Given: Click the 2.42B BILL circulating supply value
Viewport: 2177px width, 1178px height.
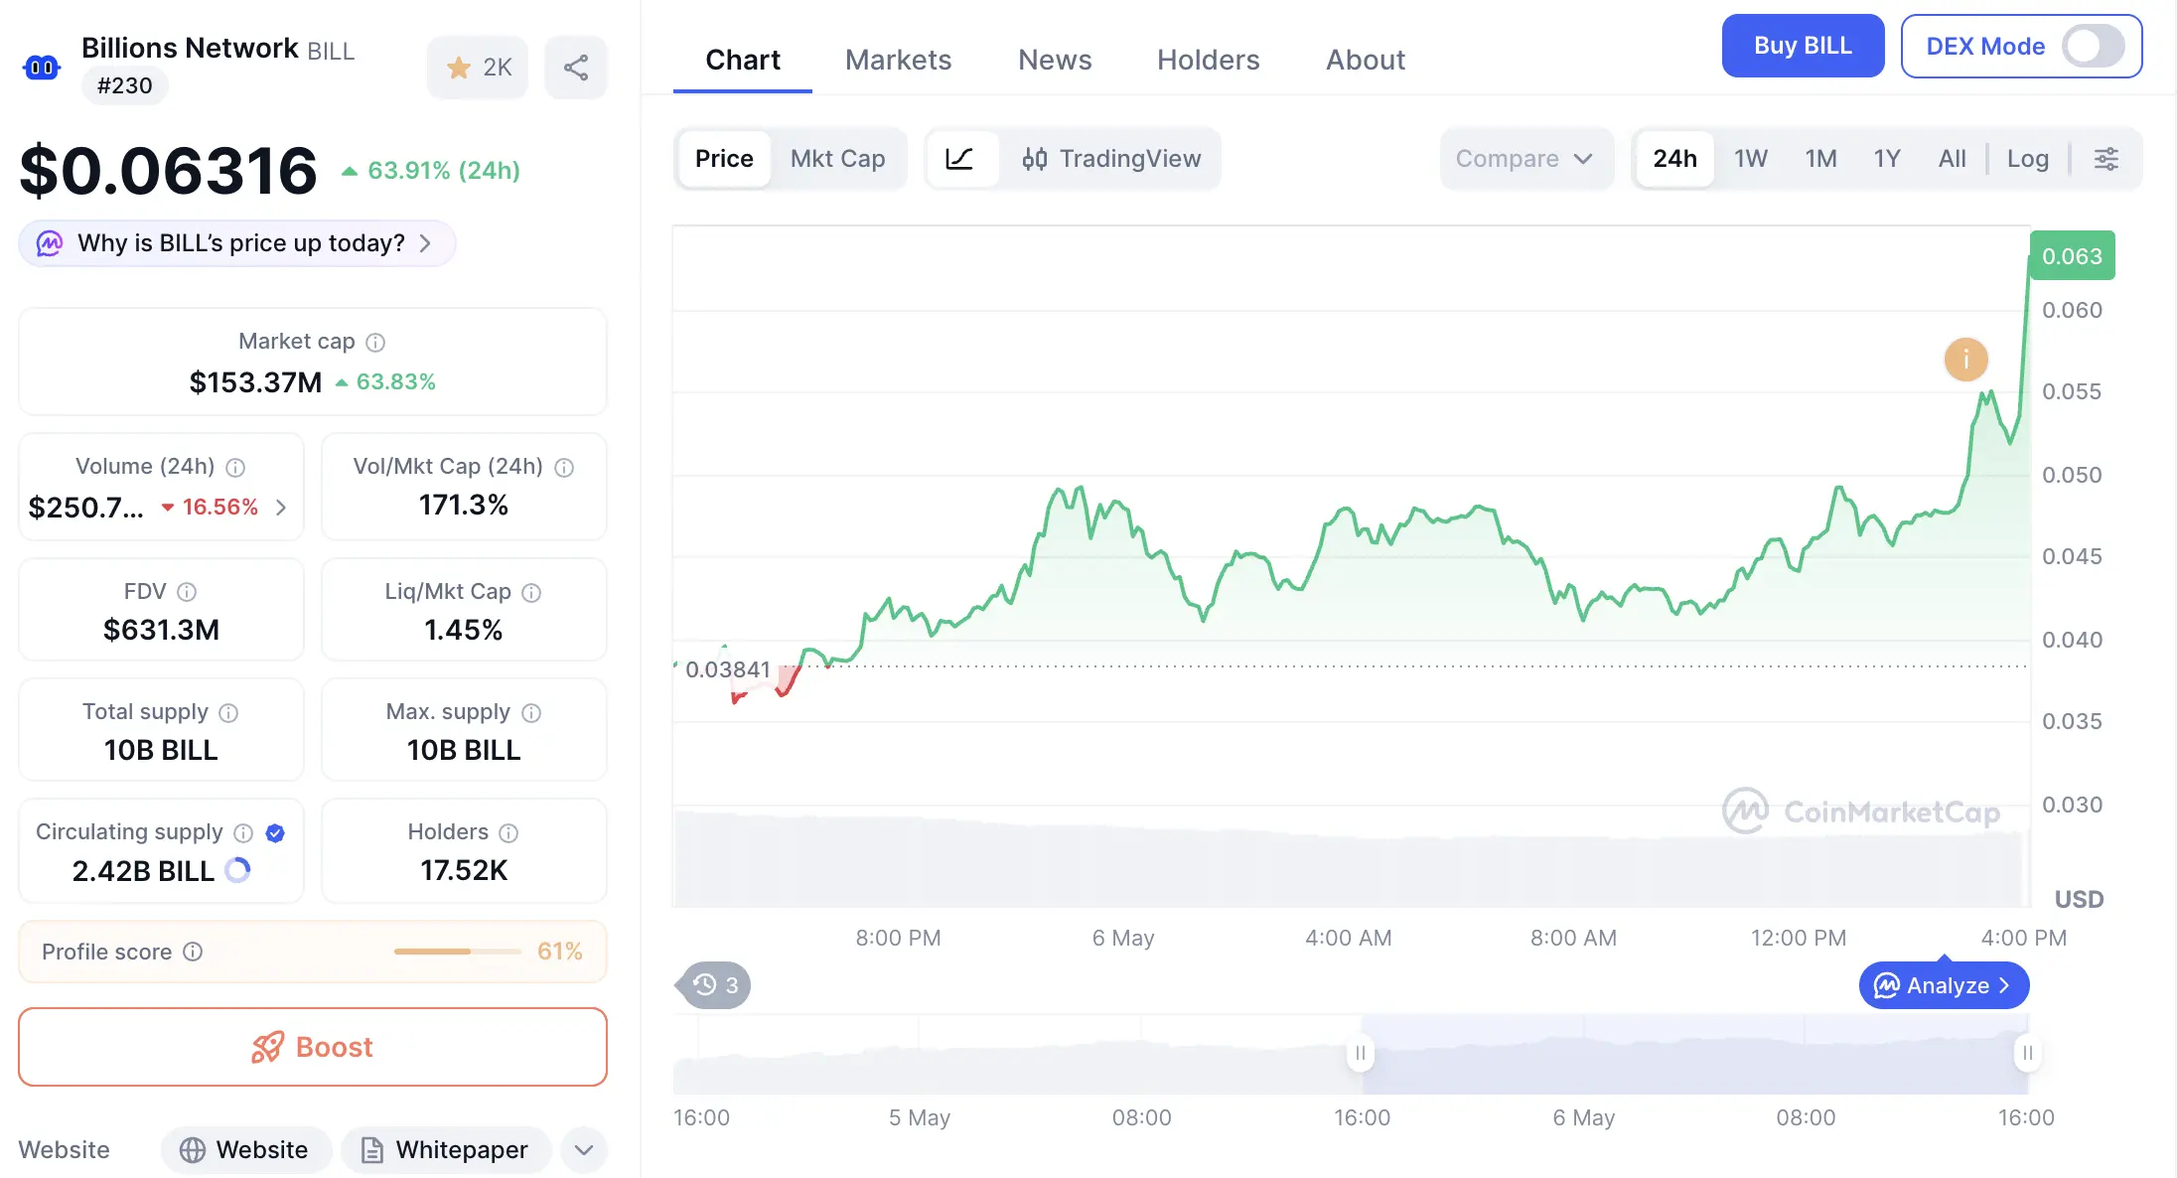Looking at the screenshot, I should [143, 871].
